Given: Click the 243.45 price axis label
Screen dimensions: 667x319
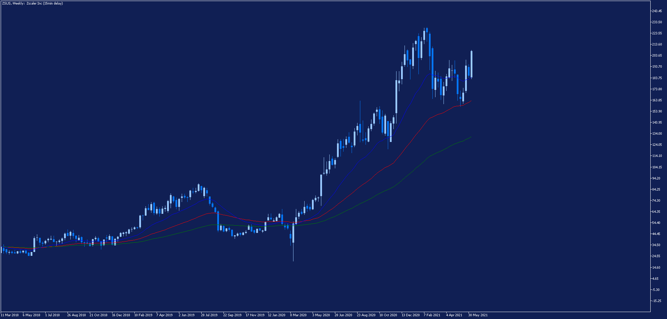Looking at the screenshot, I should 657,11.
